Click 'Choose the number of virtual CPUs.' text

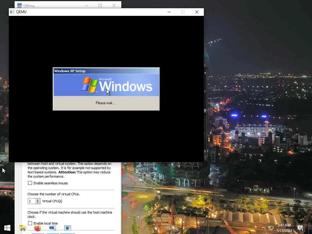54,194
